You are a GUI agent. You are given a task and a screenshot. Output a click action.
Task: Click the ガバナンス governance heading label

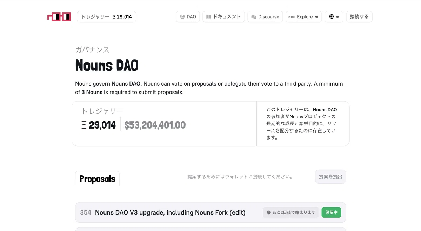92,50
